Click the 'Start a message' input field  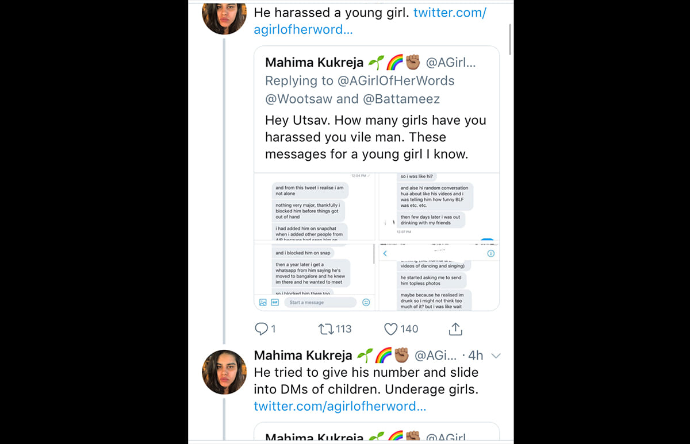click(x=320, y=302)
